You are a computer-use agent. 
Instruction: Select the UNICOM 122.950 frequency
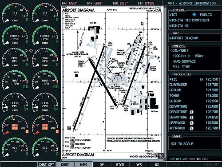[194, 101]
